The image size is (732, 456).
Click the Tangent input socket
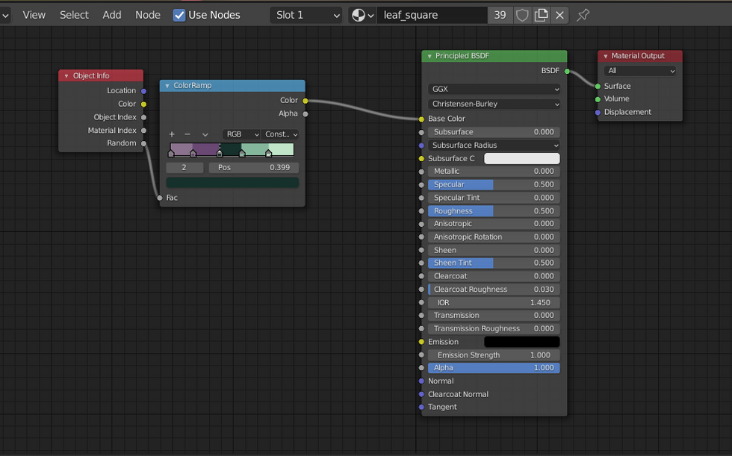click(421, 407)
